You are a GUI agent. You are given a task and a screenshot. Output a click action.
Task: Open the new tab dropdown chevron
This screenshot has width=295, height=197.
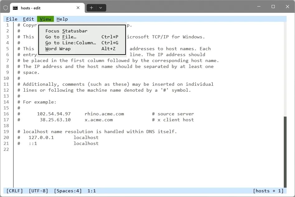coord(100,7)
